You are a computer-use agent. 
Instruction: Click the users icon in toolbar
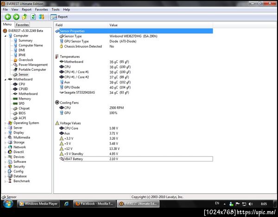[x=42, y=17]
